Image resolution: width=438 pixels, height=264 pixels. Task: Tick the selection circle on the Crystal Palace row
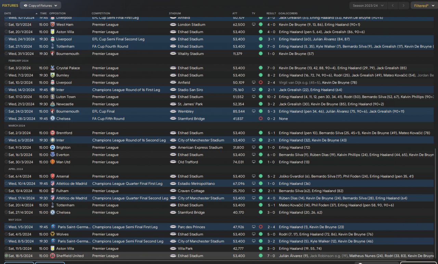click(x=6, y=68)
